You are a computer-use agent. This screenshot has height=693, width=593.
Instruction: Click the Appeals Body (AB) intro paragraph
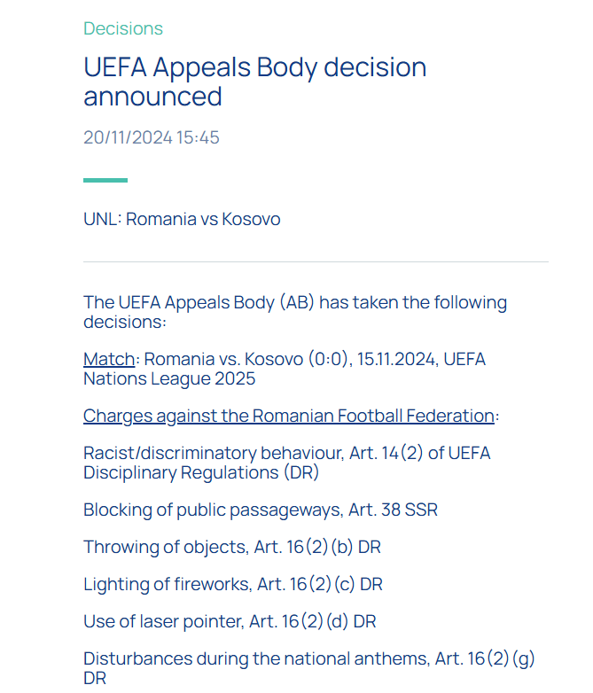click(x=295, y=312)
